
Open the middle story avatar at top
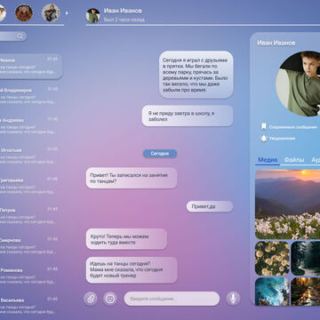tap(24, 12)
